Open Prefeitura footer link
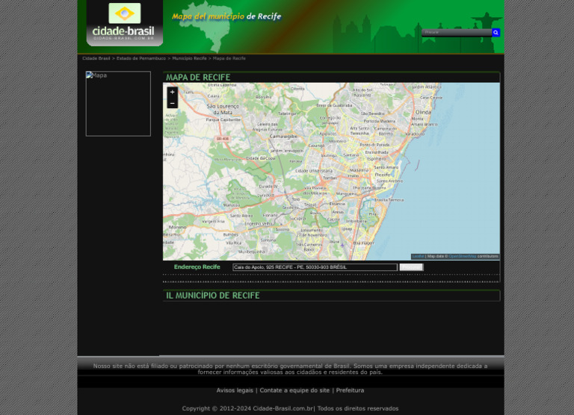The width and height of the screenshot is (574, 415). click(350, 390)
